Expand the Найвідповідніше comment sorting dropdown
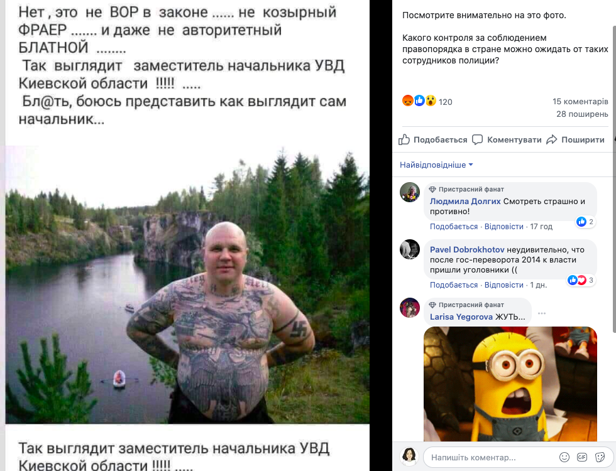Image resolution: width=616 pixels, height=471 pixels. click(436, 165)
